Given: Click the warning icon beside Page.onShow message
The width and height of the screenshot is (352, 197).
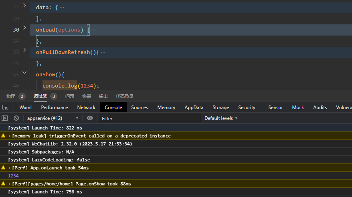Looking at the screenshot, I should pyautogui.click(x=3, y=183).
